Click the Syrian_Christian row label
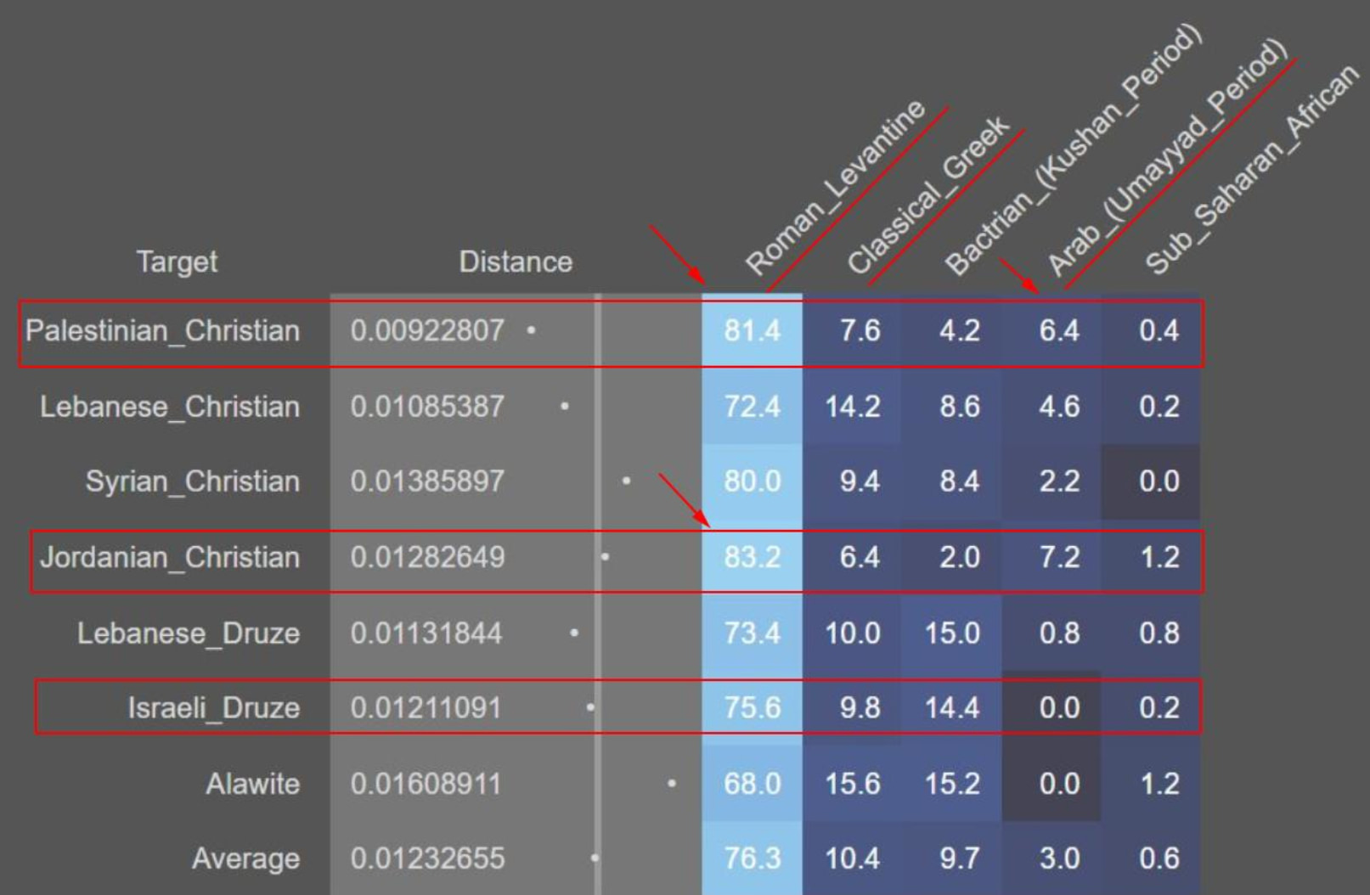The image size is (1370, 895). [192, 481]
